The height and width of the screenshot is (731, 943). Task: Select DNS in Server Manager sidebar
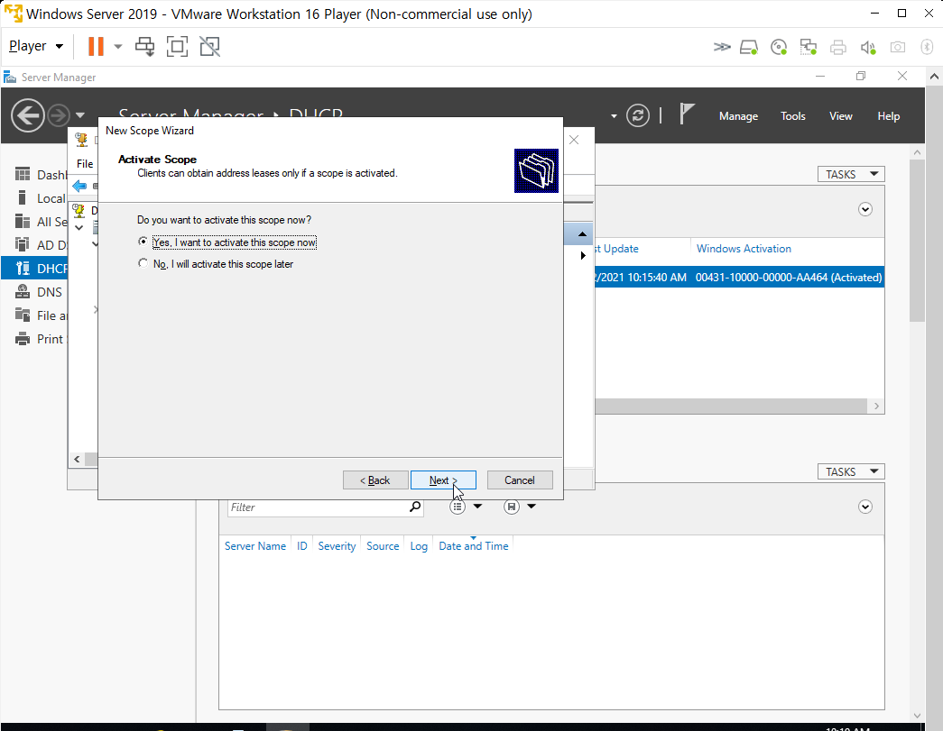pyautogui.click(x=41, y=292)
